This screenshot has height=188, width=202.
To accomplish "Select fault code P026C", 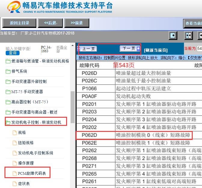I will (89, 81).
